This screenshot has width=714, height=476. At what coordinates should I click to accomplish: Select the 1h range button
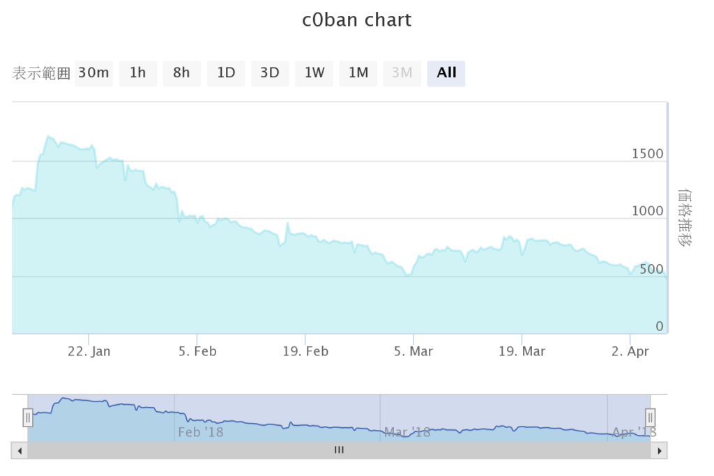(x=137, y=73)
